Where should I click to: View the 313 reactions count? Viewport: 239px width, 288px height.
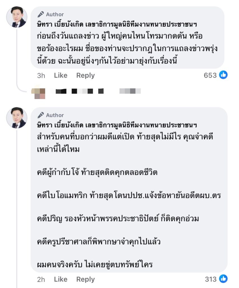pos(210,279)
